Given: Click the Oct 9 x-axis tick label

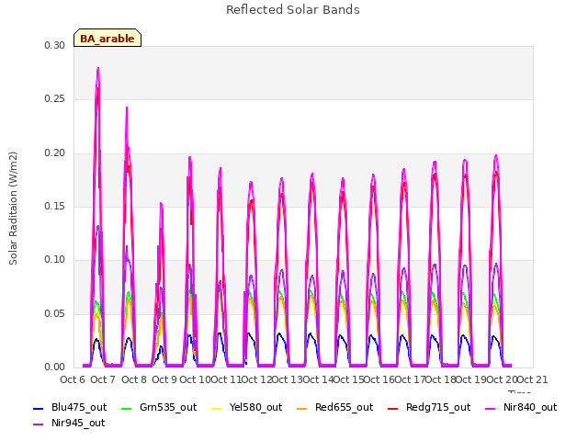Looking at the screenshot, I should (164, 379).
